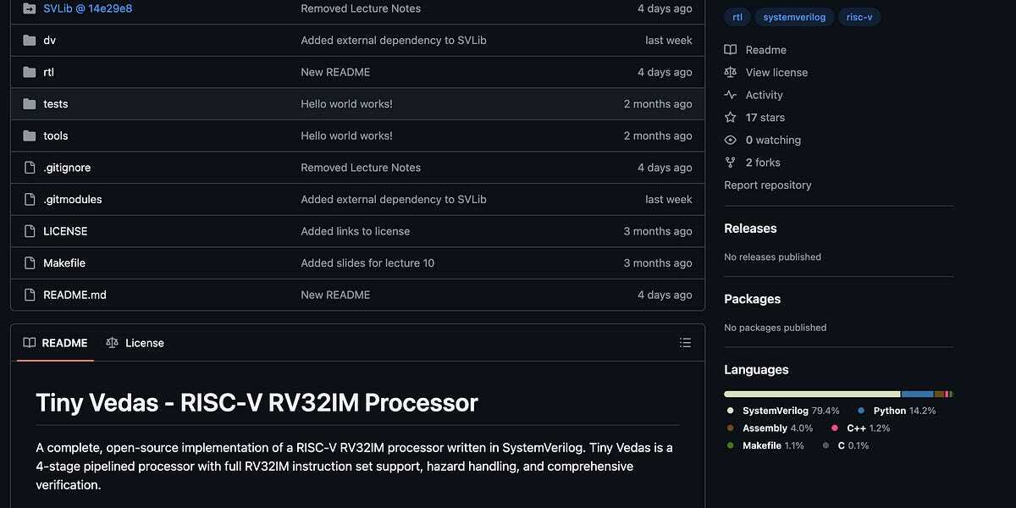This screenshot has width=1016, height=508.
Task: Click the star icon beside 17 stars
Action: [x=731, y=118]
